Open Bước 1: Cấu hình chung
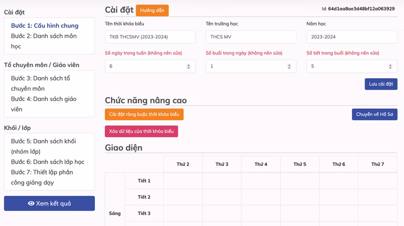 [44, 26]
